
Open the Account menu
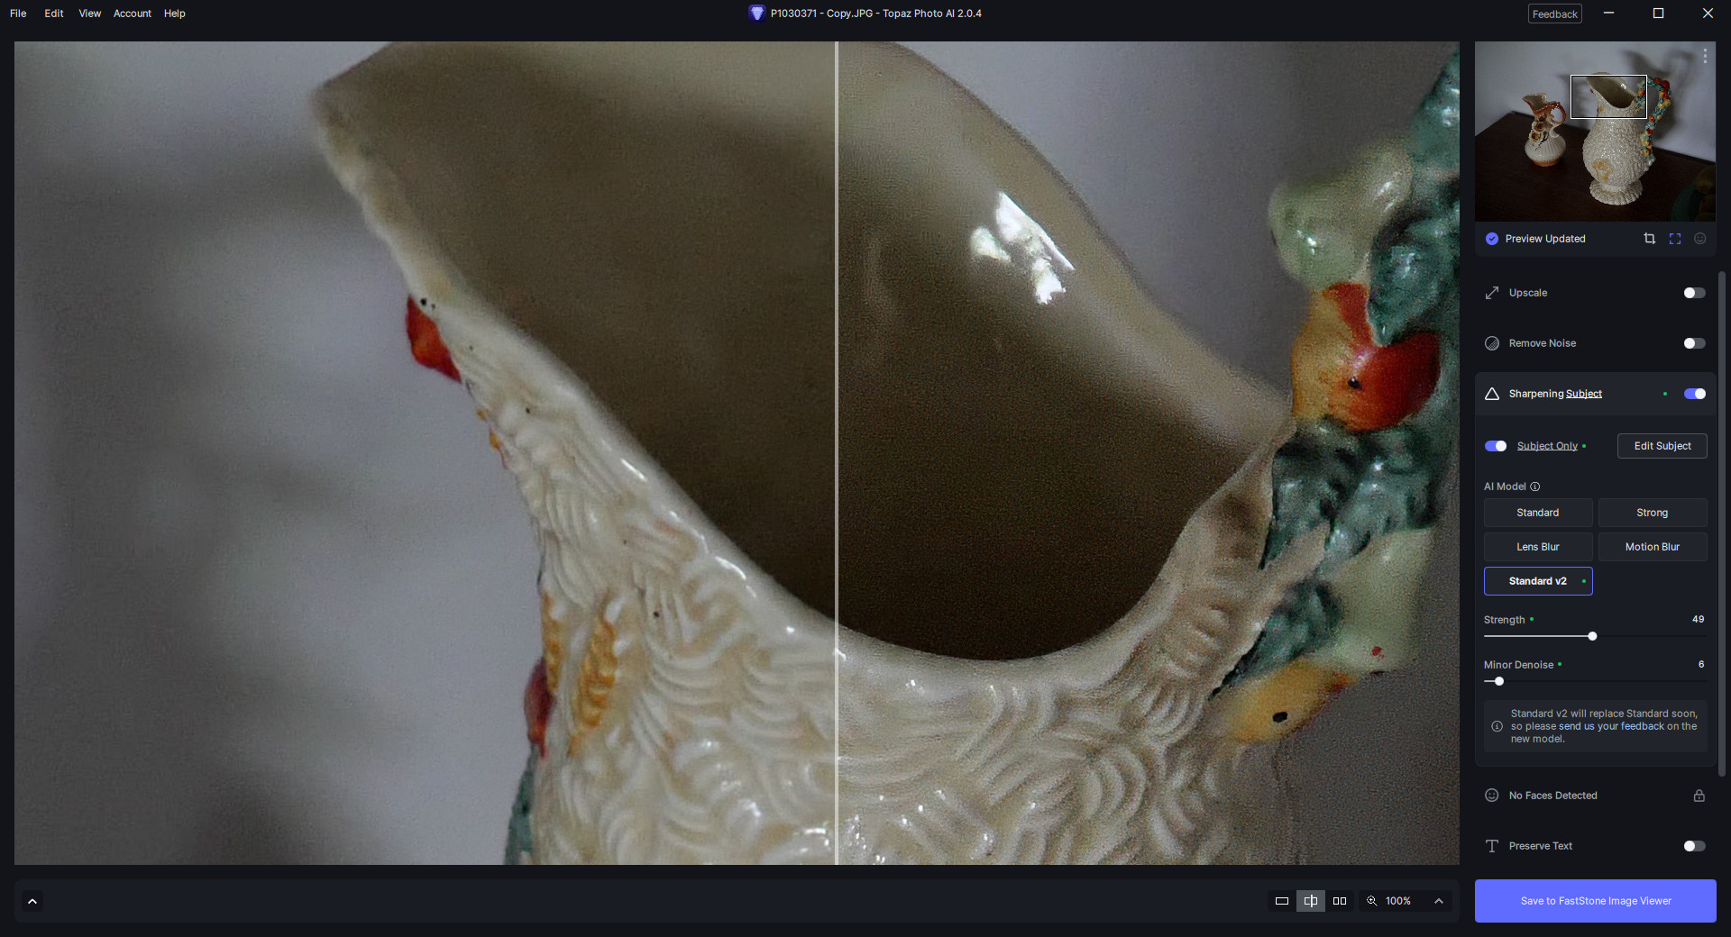132,14
